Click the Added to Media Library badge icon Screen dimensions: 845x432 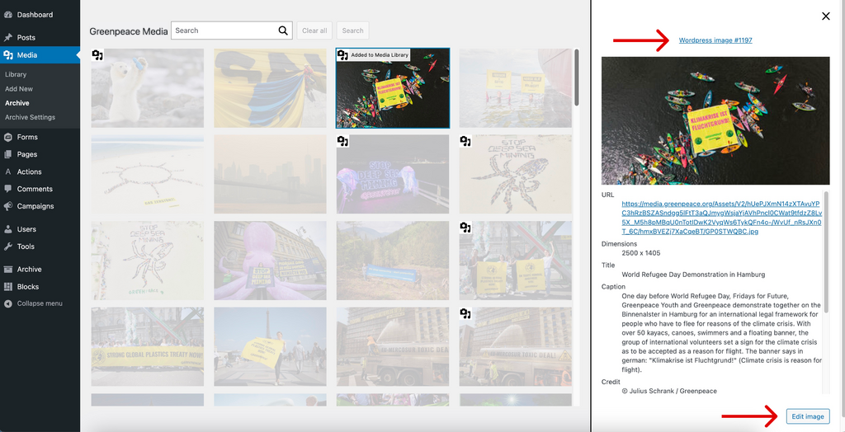click(x=342, y=55)
